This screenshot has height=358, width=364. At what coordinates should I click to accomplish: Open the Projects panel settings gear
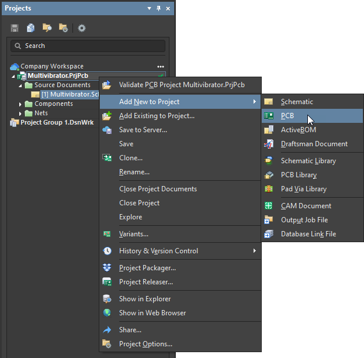(82, 28)
